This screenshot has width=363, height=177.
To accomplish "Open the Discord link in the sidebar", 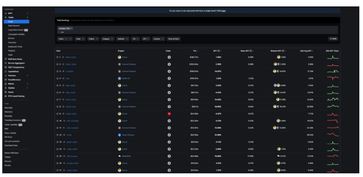I will (x=8, y=161).
